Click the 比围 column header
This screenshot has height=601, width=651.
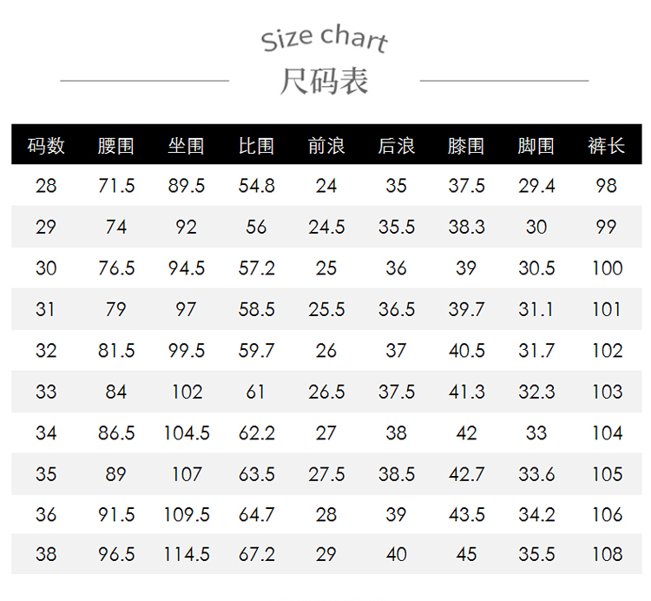coord(256,145)
